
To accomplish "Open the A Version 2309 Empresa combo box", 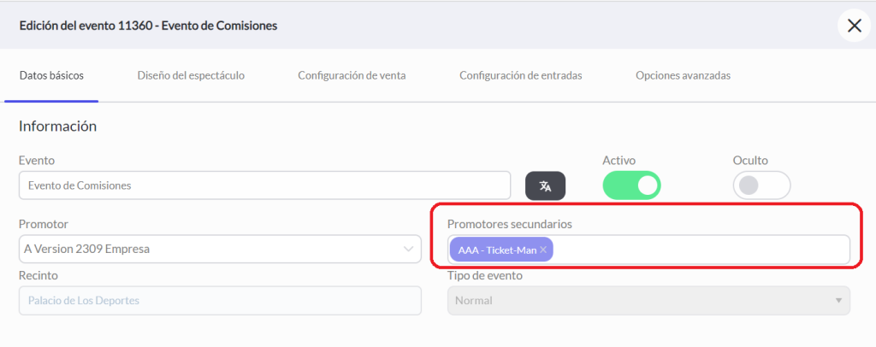I will (x=220, y=249).
